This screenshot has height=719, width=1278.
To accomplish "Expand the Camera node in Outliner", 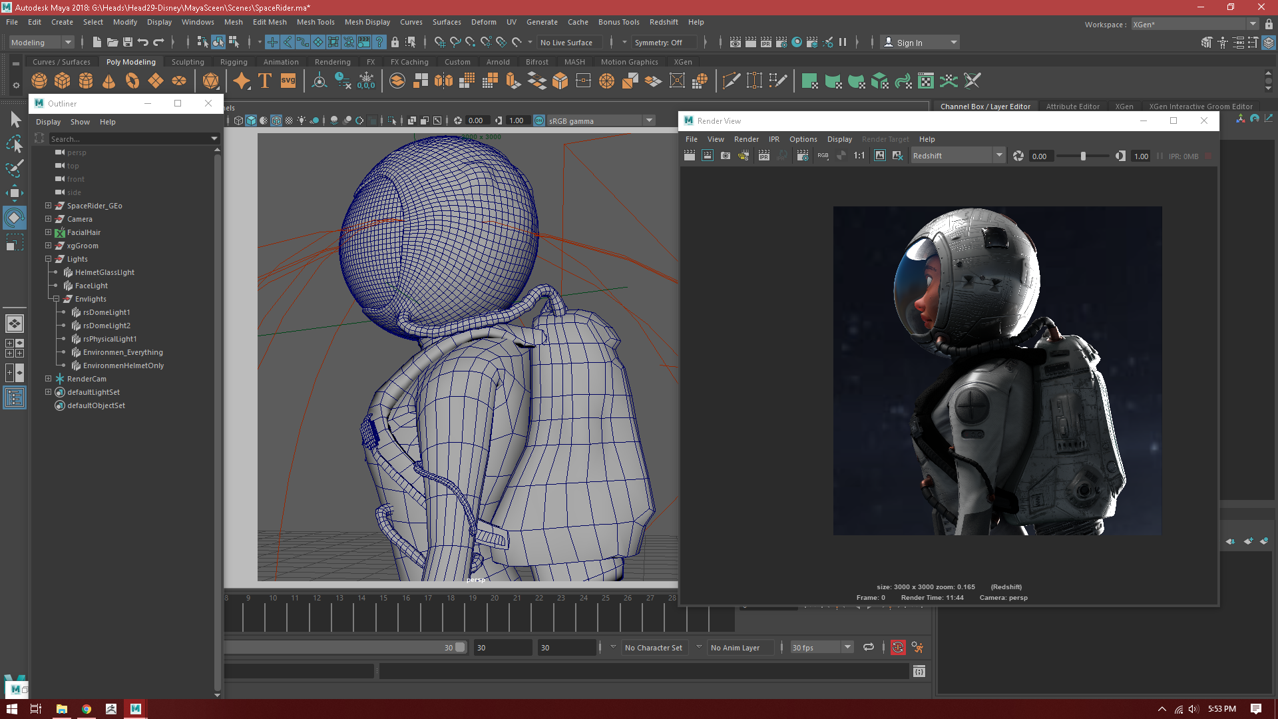I will (x=48, y=219).
